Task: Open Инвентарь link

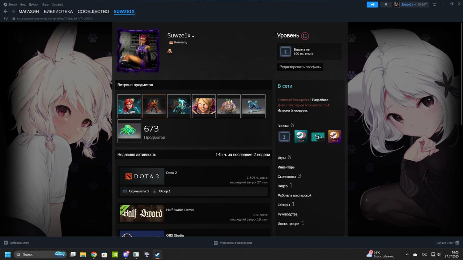Action: click(286, 167)
